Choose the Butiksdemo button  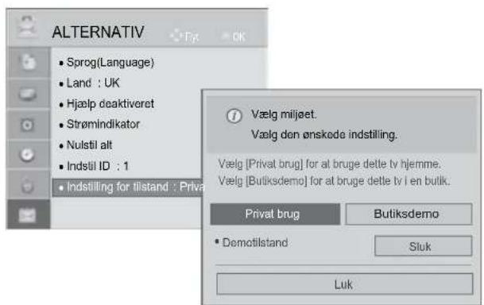coord(408,214)
